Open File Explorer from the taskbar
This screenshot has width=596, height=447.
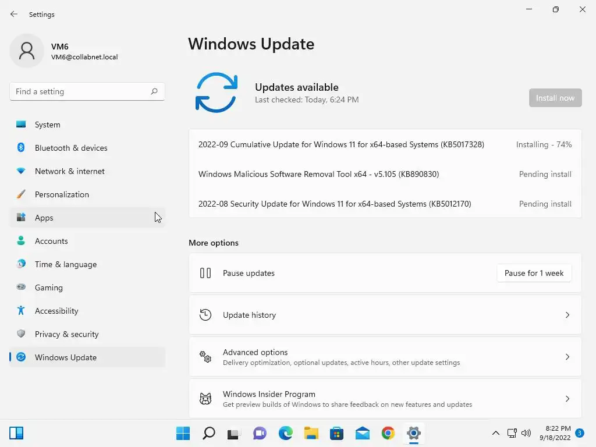311,433
